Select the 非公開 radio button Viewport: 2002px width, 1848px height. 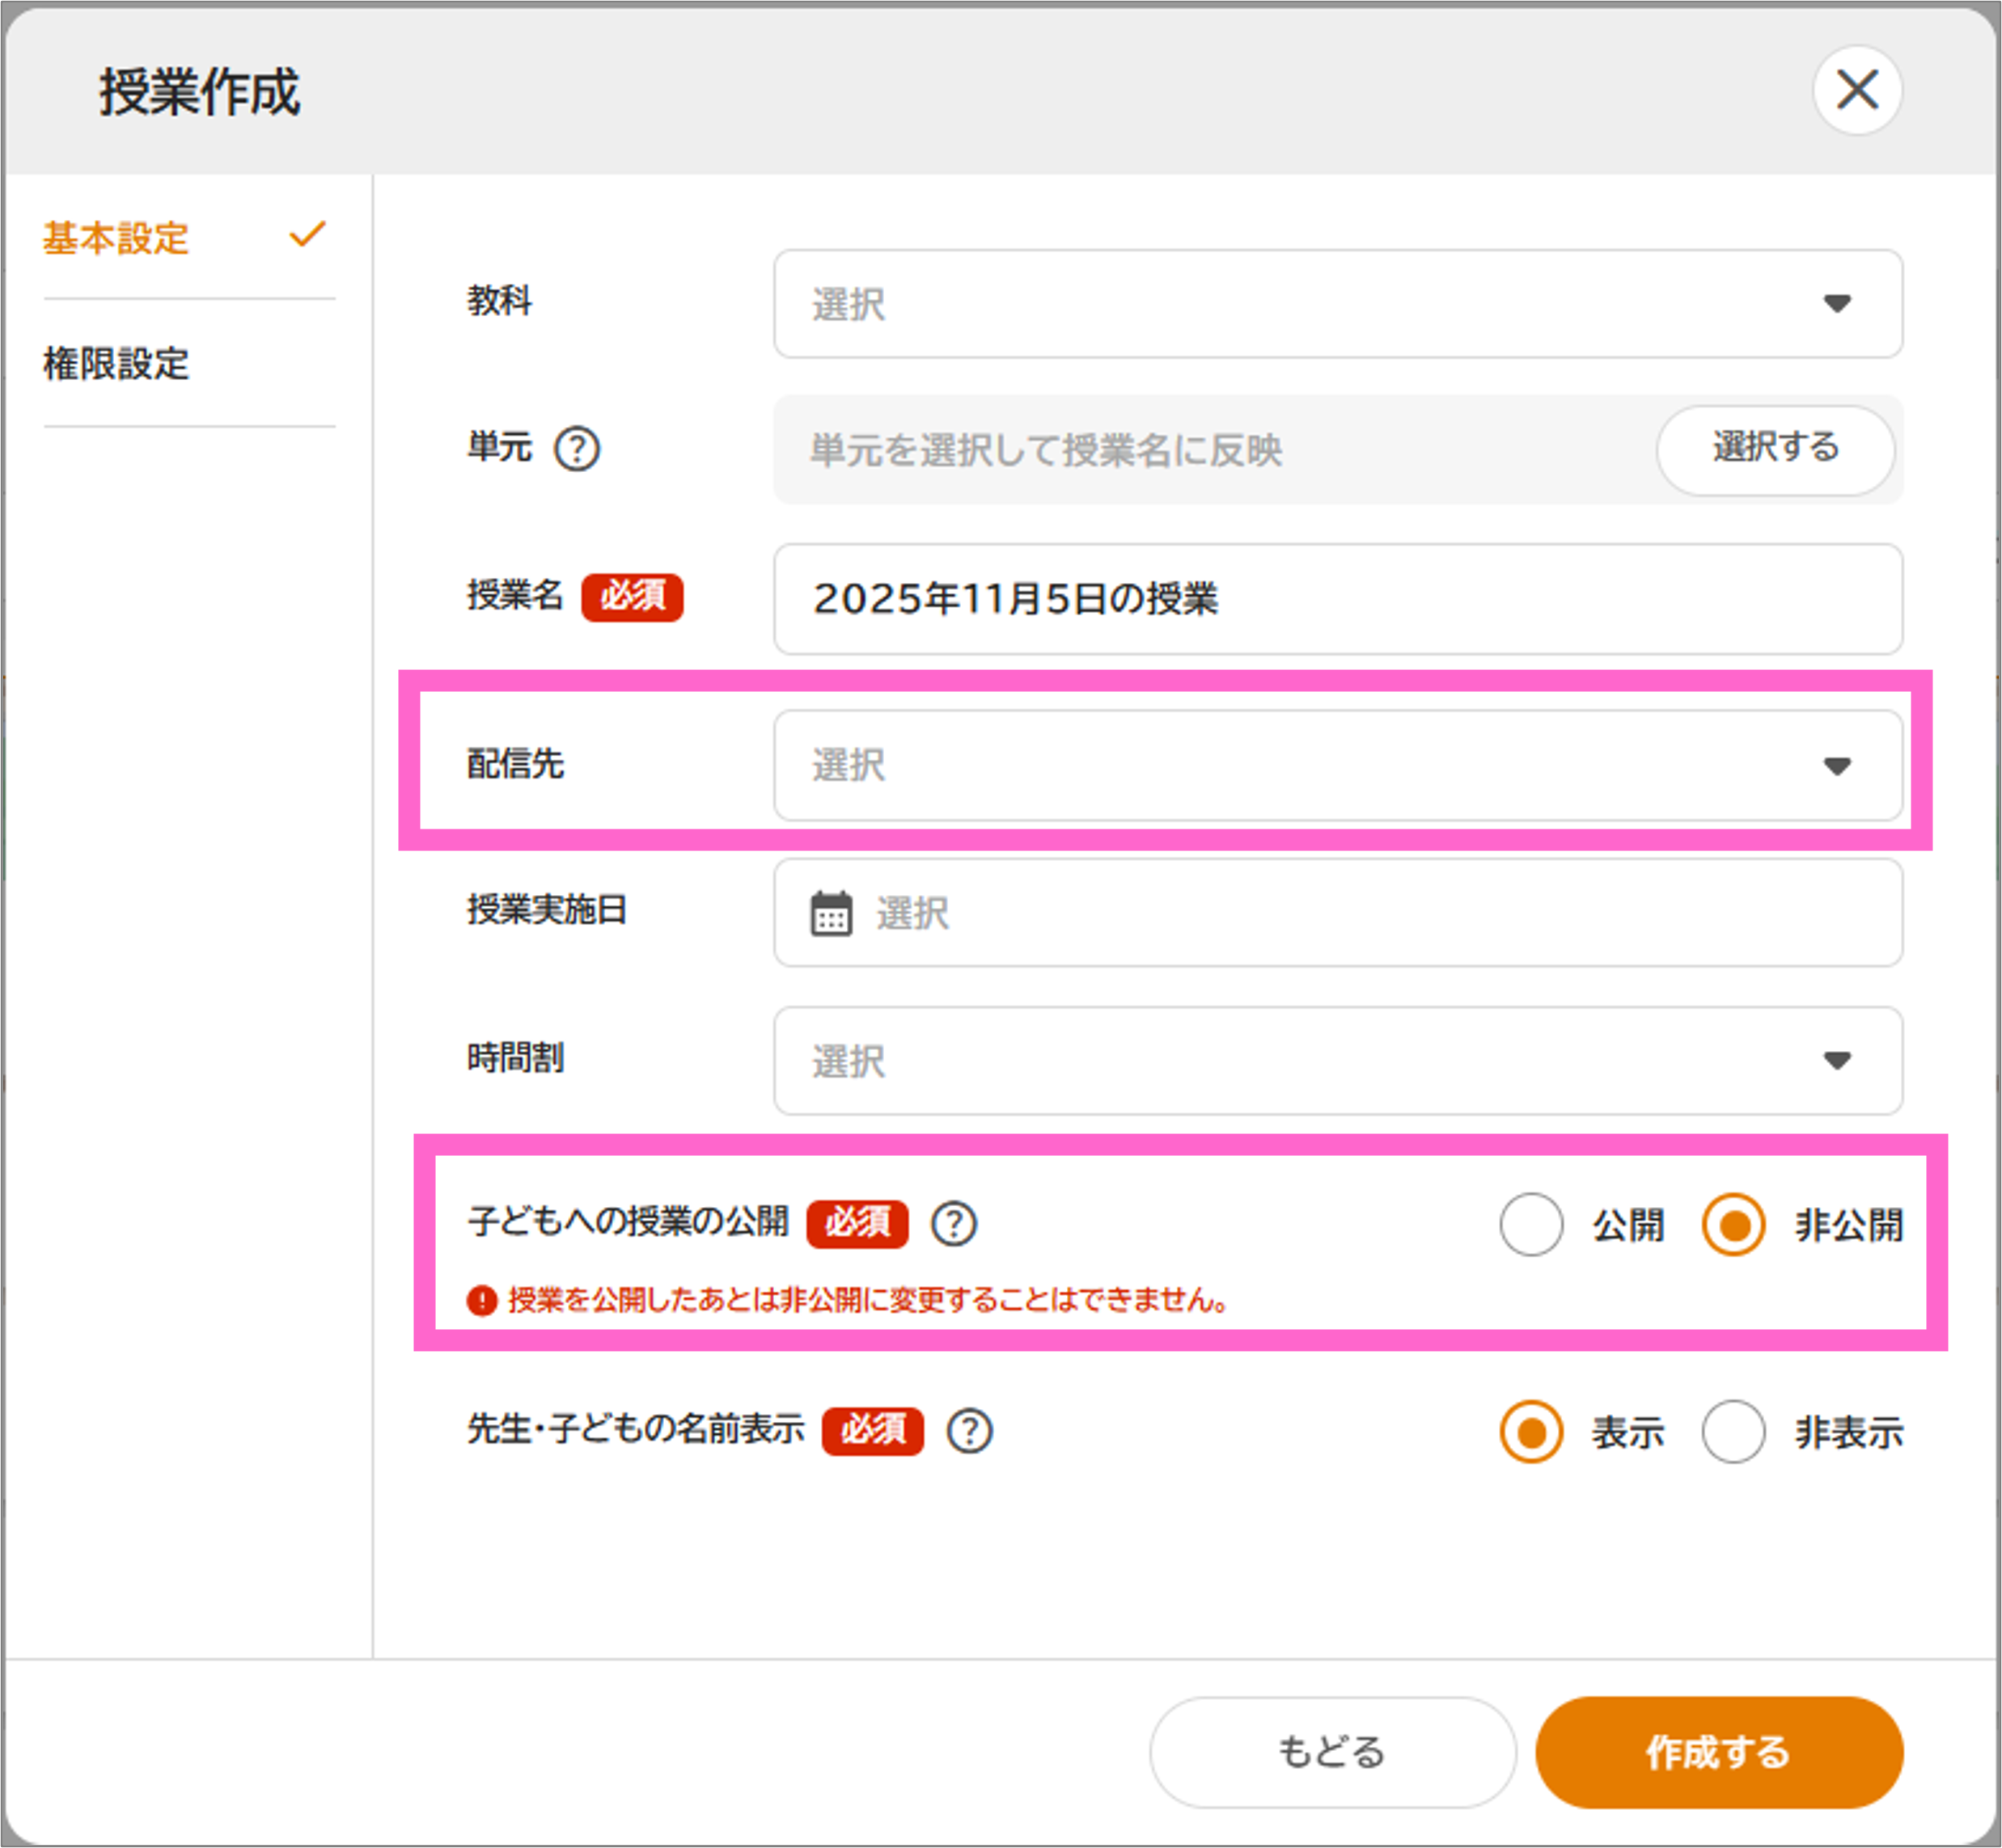point(1733,1224)
